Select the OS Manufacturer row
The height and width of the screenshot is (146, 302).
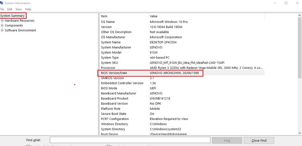click(x=182, y=37)
